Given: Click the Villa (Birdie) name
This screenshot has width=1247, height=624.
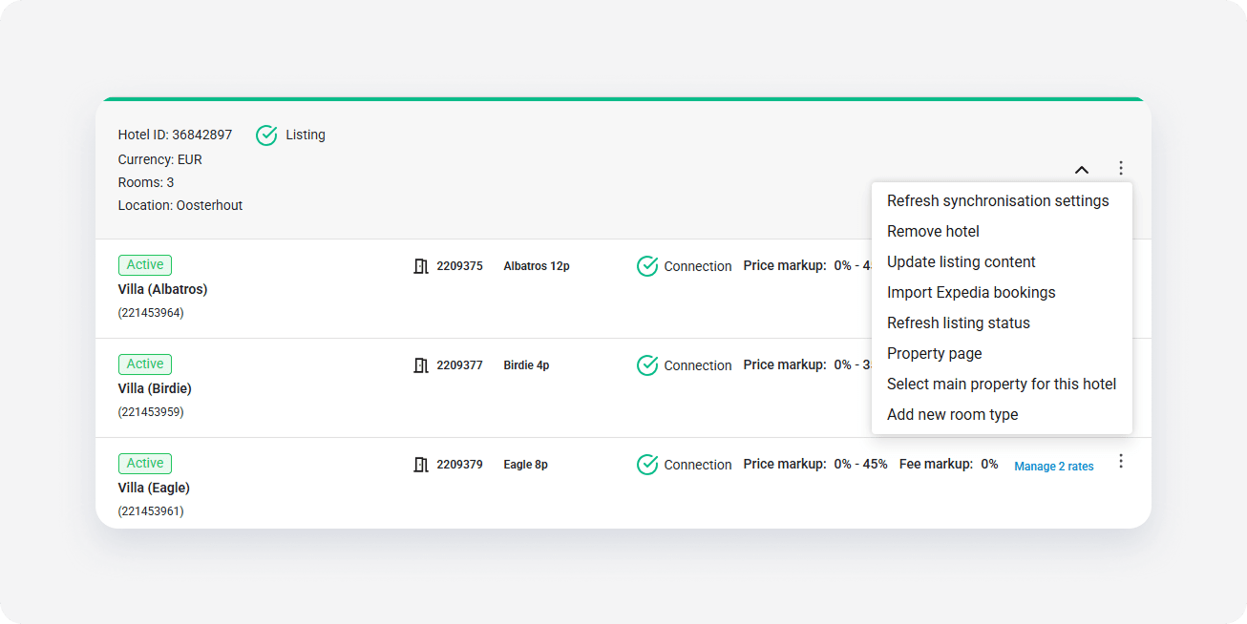Looking at the screenshot, I should pyautogui.click(x=155, y=388).
